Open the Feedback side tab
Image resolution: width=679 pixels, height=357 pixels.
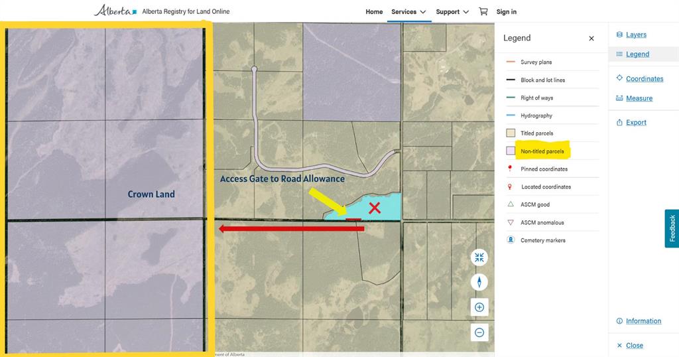pos(672,228)
